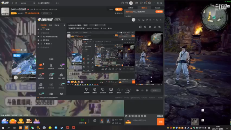Open companion settings gear near start button

(147, 90)
